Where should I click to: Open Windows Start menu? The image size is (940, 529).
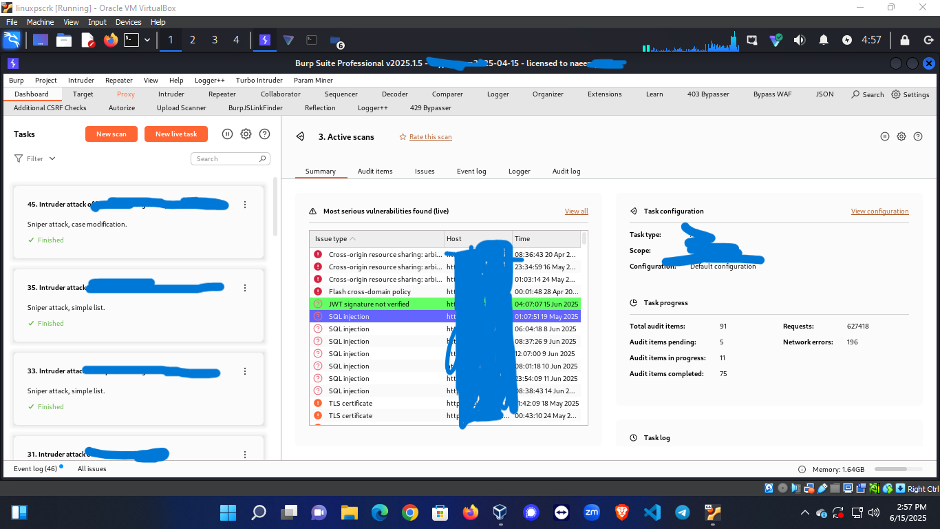click(228, 512)
